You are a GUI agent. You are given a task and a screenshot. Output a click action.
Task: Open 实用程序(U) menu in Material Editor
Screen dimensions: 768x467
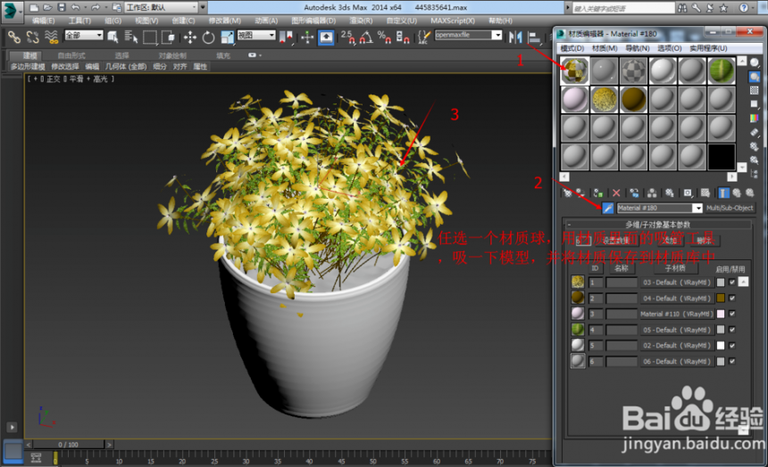pyautogui.click(x=708, y=48)
